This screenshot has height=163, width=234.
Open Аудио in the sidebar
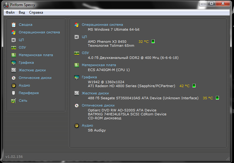coord(24,86)
